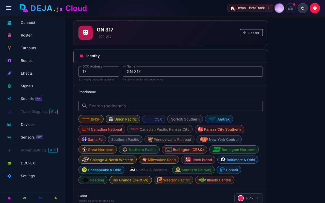Open the Devices sidebar item
Viewport: 325px width, 203px height.
pyautogui.click(x=32, y=125)
